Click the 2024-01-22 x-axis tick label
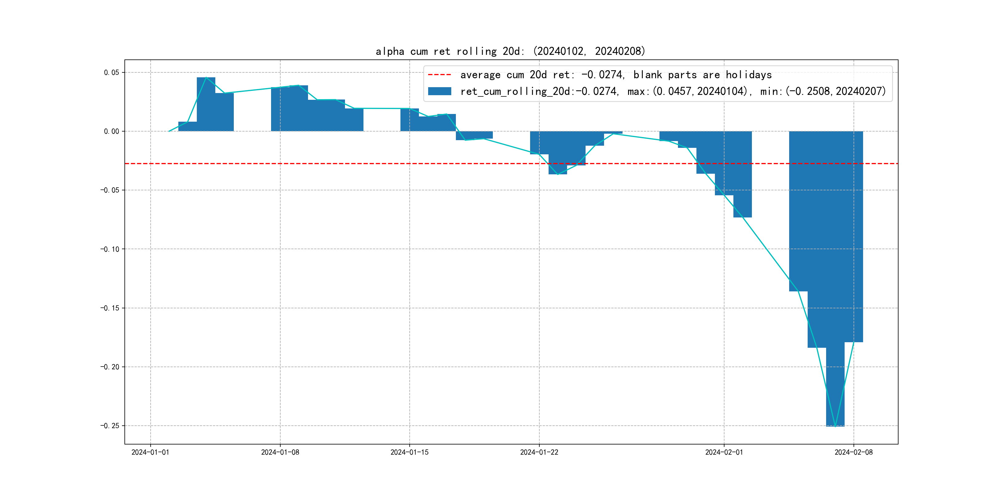The image size is (998, 499). (x=539, y=452)
